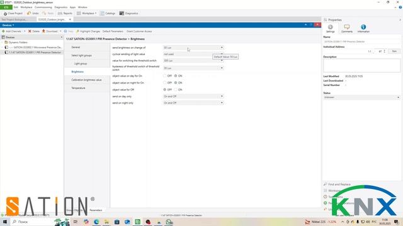Open Calibration brightness value page
Image resolution: width=403 pixels, height=226 pixels.
coord(86,80)
